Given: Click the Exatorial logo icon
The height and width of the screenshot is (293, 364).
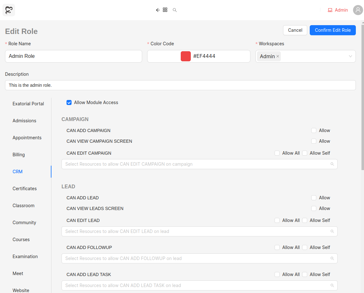Looking at the screenshot, I should [x=9, y=10].
